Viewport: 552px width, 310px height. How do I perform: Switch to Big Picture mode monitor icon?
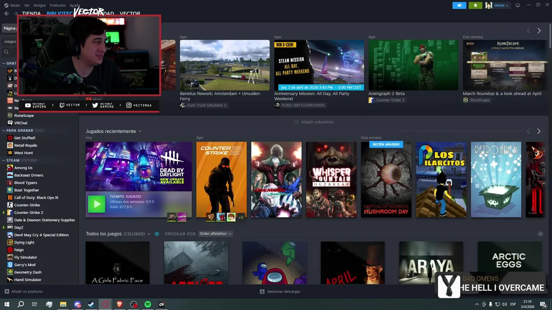pyautogui.click(x=518, y=5)
